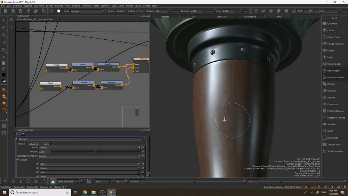The image size is (348, 196).
Task: Open the Channels palette icon
Action: [324, 24]
